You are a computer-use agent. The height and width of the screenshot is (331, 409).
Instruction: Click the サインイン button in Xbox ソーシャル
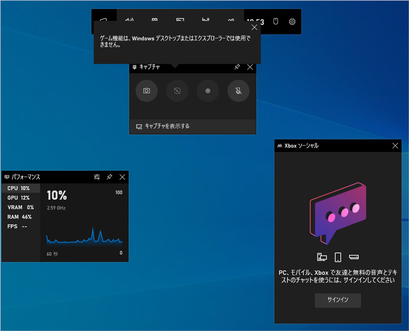point(337,300)
